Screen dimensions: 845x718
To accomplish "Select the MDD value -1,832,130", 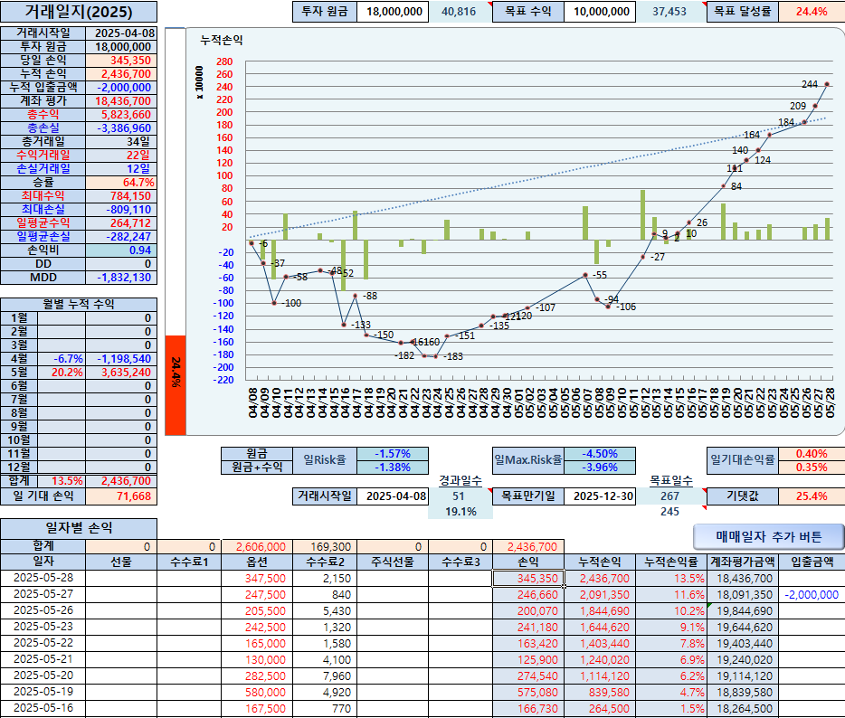I will point(121,278).
